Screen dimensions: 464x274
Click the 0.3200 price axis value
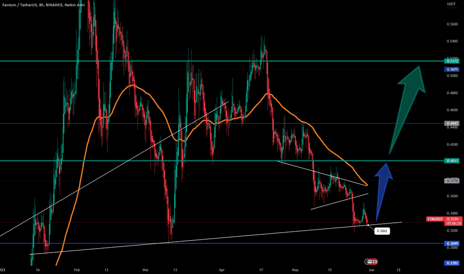[452, 231]
